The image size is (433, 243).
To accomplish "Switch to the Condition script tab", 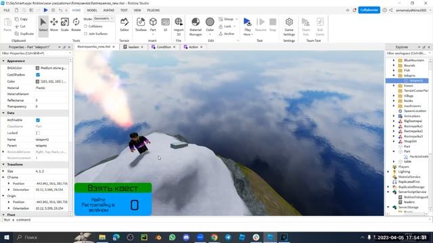I will coord(164,47).
